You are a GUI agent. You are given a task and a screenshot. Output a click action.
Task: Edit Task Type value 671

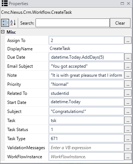click(86, 139)
